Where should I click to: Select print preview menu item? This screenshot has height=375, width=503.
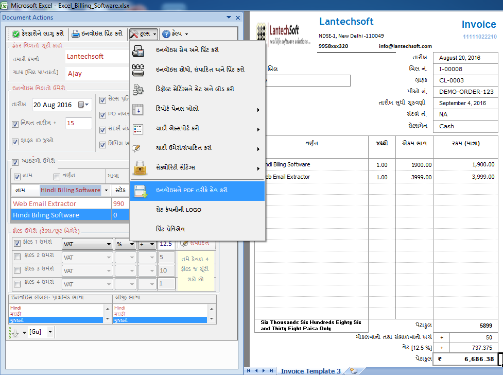click(x=197, y=229)
